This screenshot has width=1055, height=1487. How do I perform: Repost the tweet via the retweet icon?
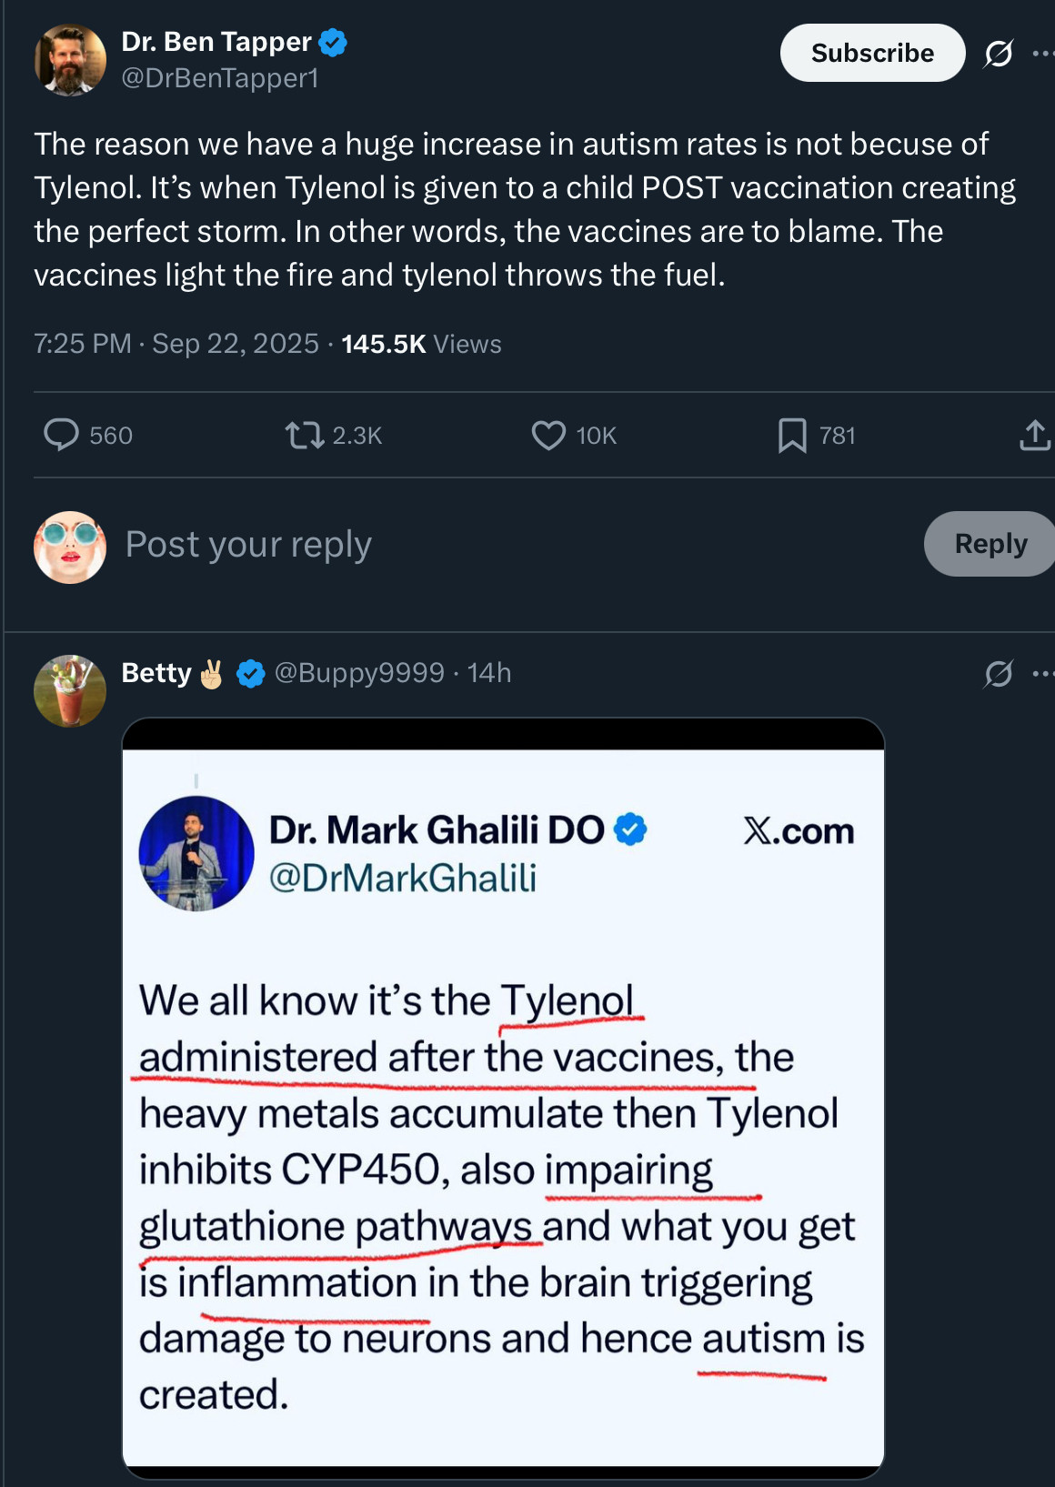[305, 435]
